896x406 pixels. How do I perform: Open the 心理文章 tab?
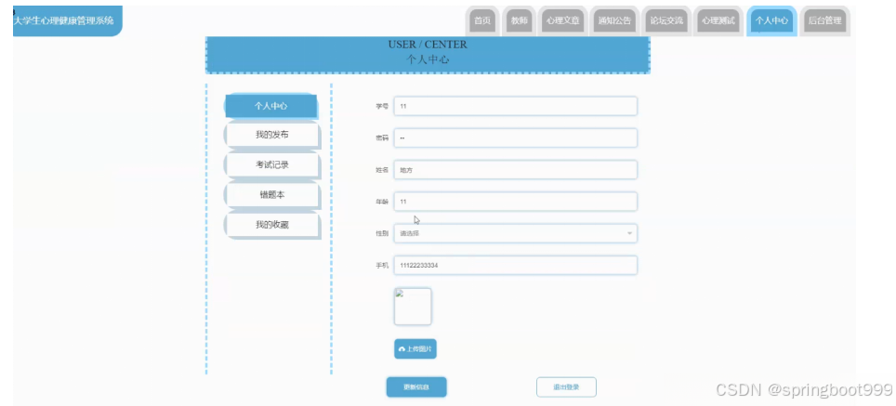[x=562, y=20]
